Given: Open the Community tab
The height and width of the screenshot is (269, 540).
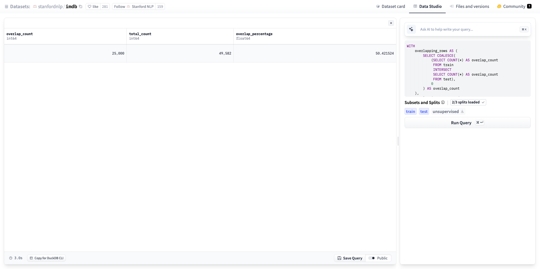Looking at the screenshot, I should 514,6.
